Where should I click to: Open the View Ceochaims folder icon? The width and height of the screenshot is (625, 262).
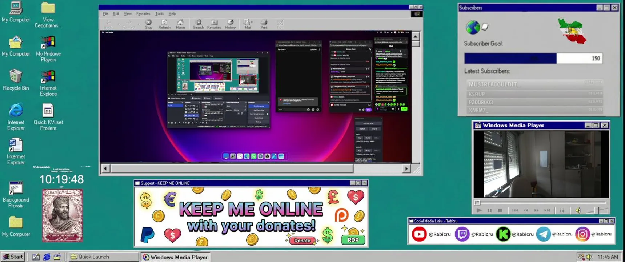[48, 15]
